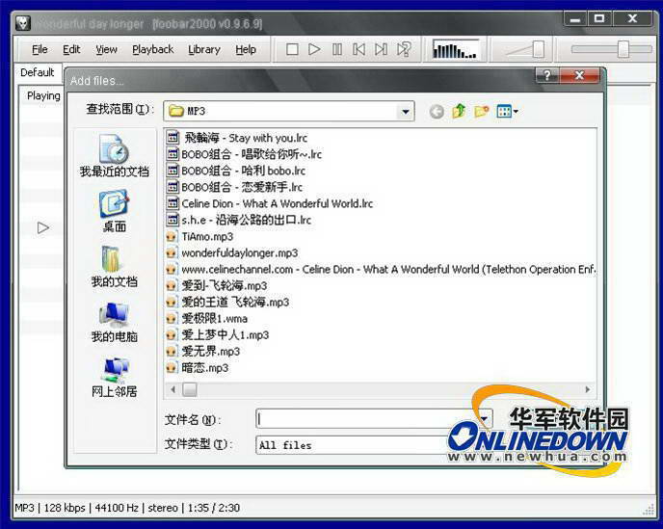Click the Random playback button

pos(404,49)
